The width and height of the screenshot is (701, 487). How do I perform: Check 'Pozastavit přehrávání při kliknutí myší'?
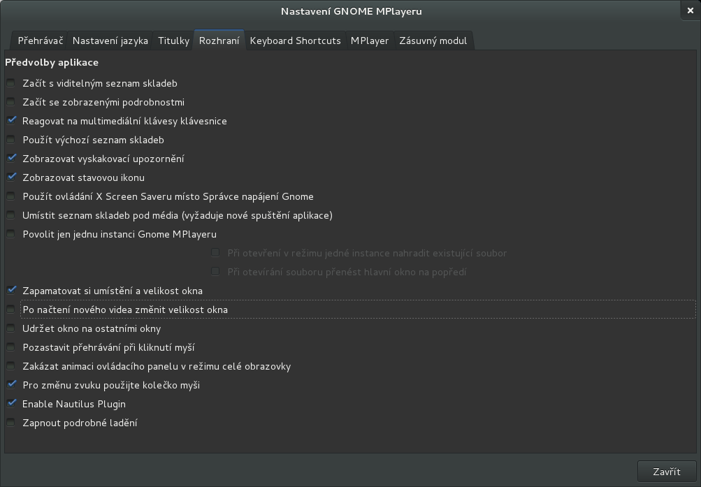coord(10,347)
